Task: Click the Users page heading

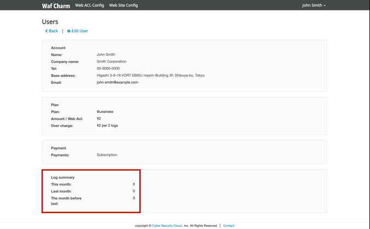Action: pyautogui.click(x=50, y=22)
